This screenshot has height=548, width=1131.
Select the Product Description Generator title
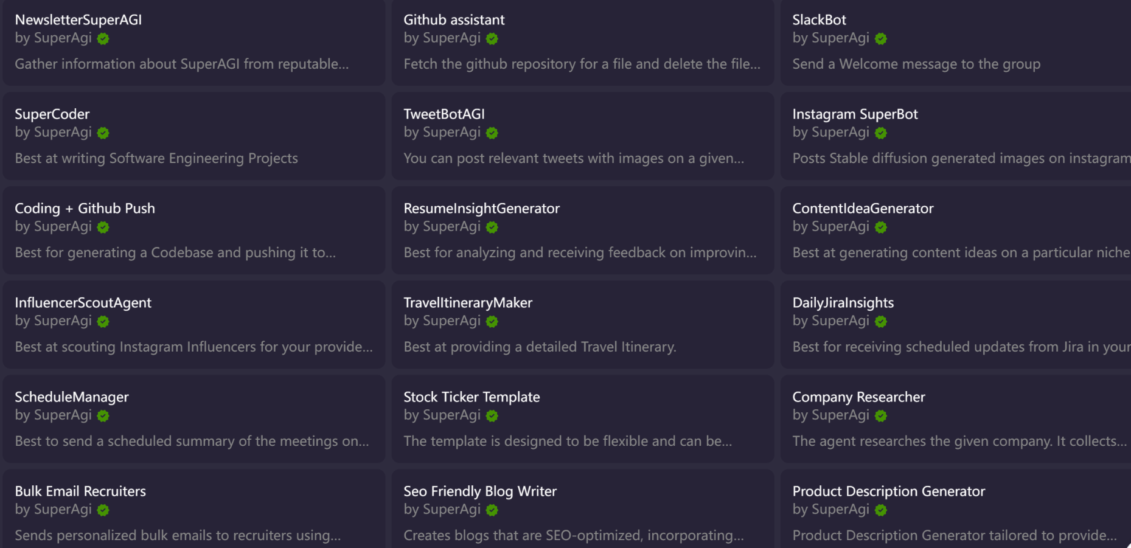click(888, 491)
